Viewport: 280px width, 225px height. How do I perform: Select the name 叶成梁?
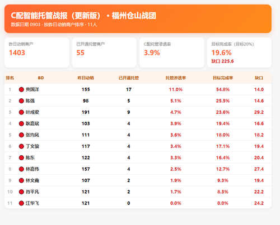pos(32,112)
